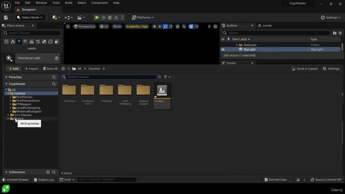Toggle world/local coordinate space globe icon
This screenshot has width=345, height=194.
[177, 26]
